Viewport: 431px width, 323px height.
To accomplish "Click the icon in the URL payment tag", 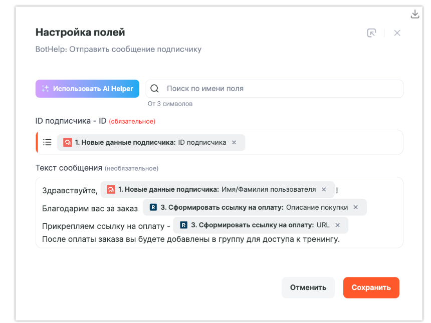I will pyautogui.click(x=184, y=225).
